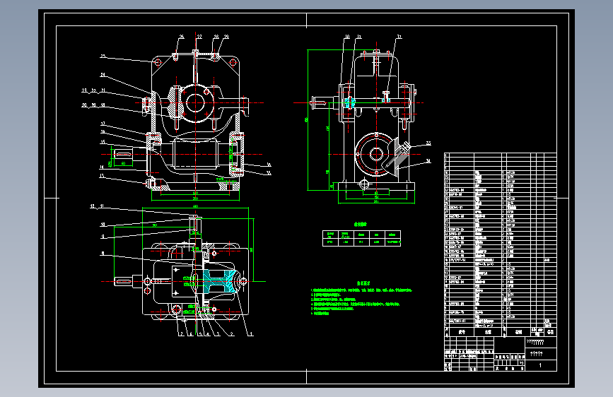Select callout number 34 beside side view
Image resolution: width=613 pixels, height=397 pixels.
(428, 160)
